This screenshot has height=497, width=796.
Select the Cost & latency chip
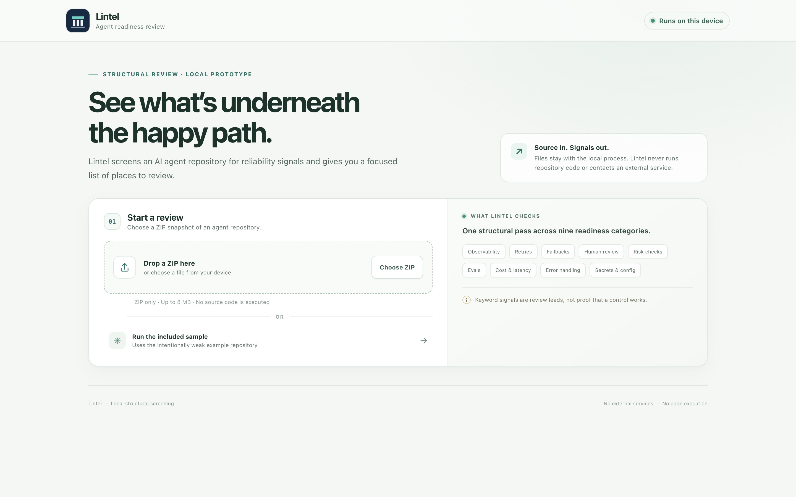(513, 270)
